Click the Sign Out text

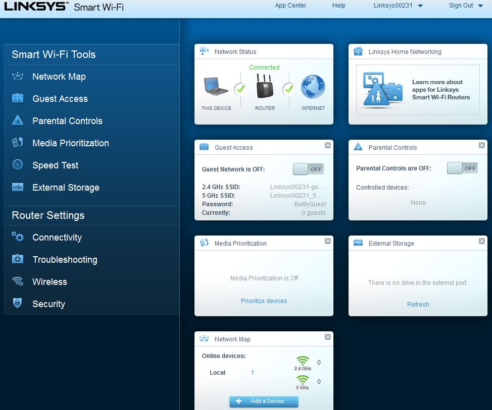coord(461,6)
